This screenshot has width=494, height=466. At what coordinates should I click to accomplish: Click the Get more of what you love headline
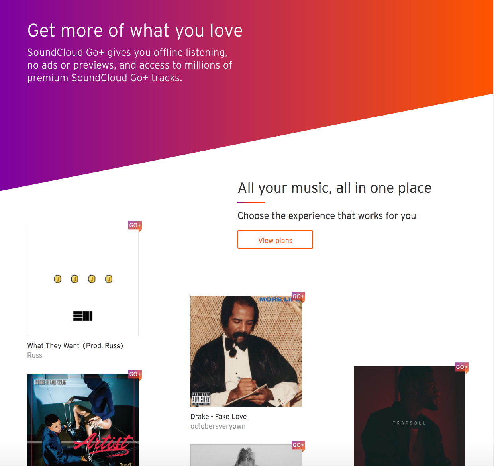coord(135,31)
